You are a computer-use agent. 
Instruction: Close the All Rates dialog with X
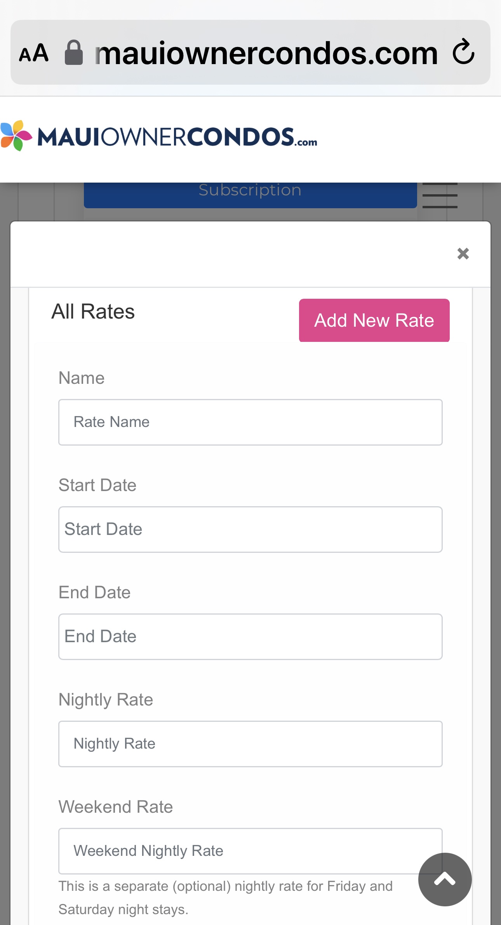pyautogui.click(x=463, y=254)
